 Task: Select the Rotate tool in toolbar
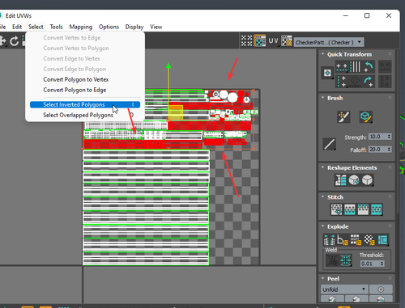14,41
